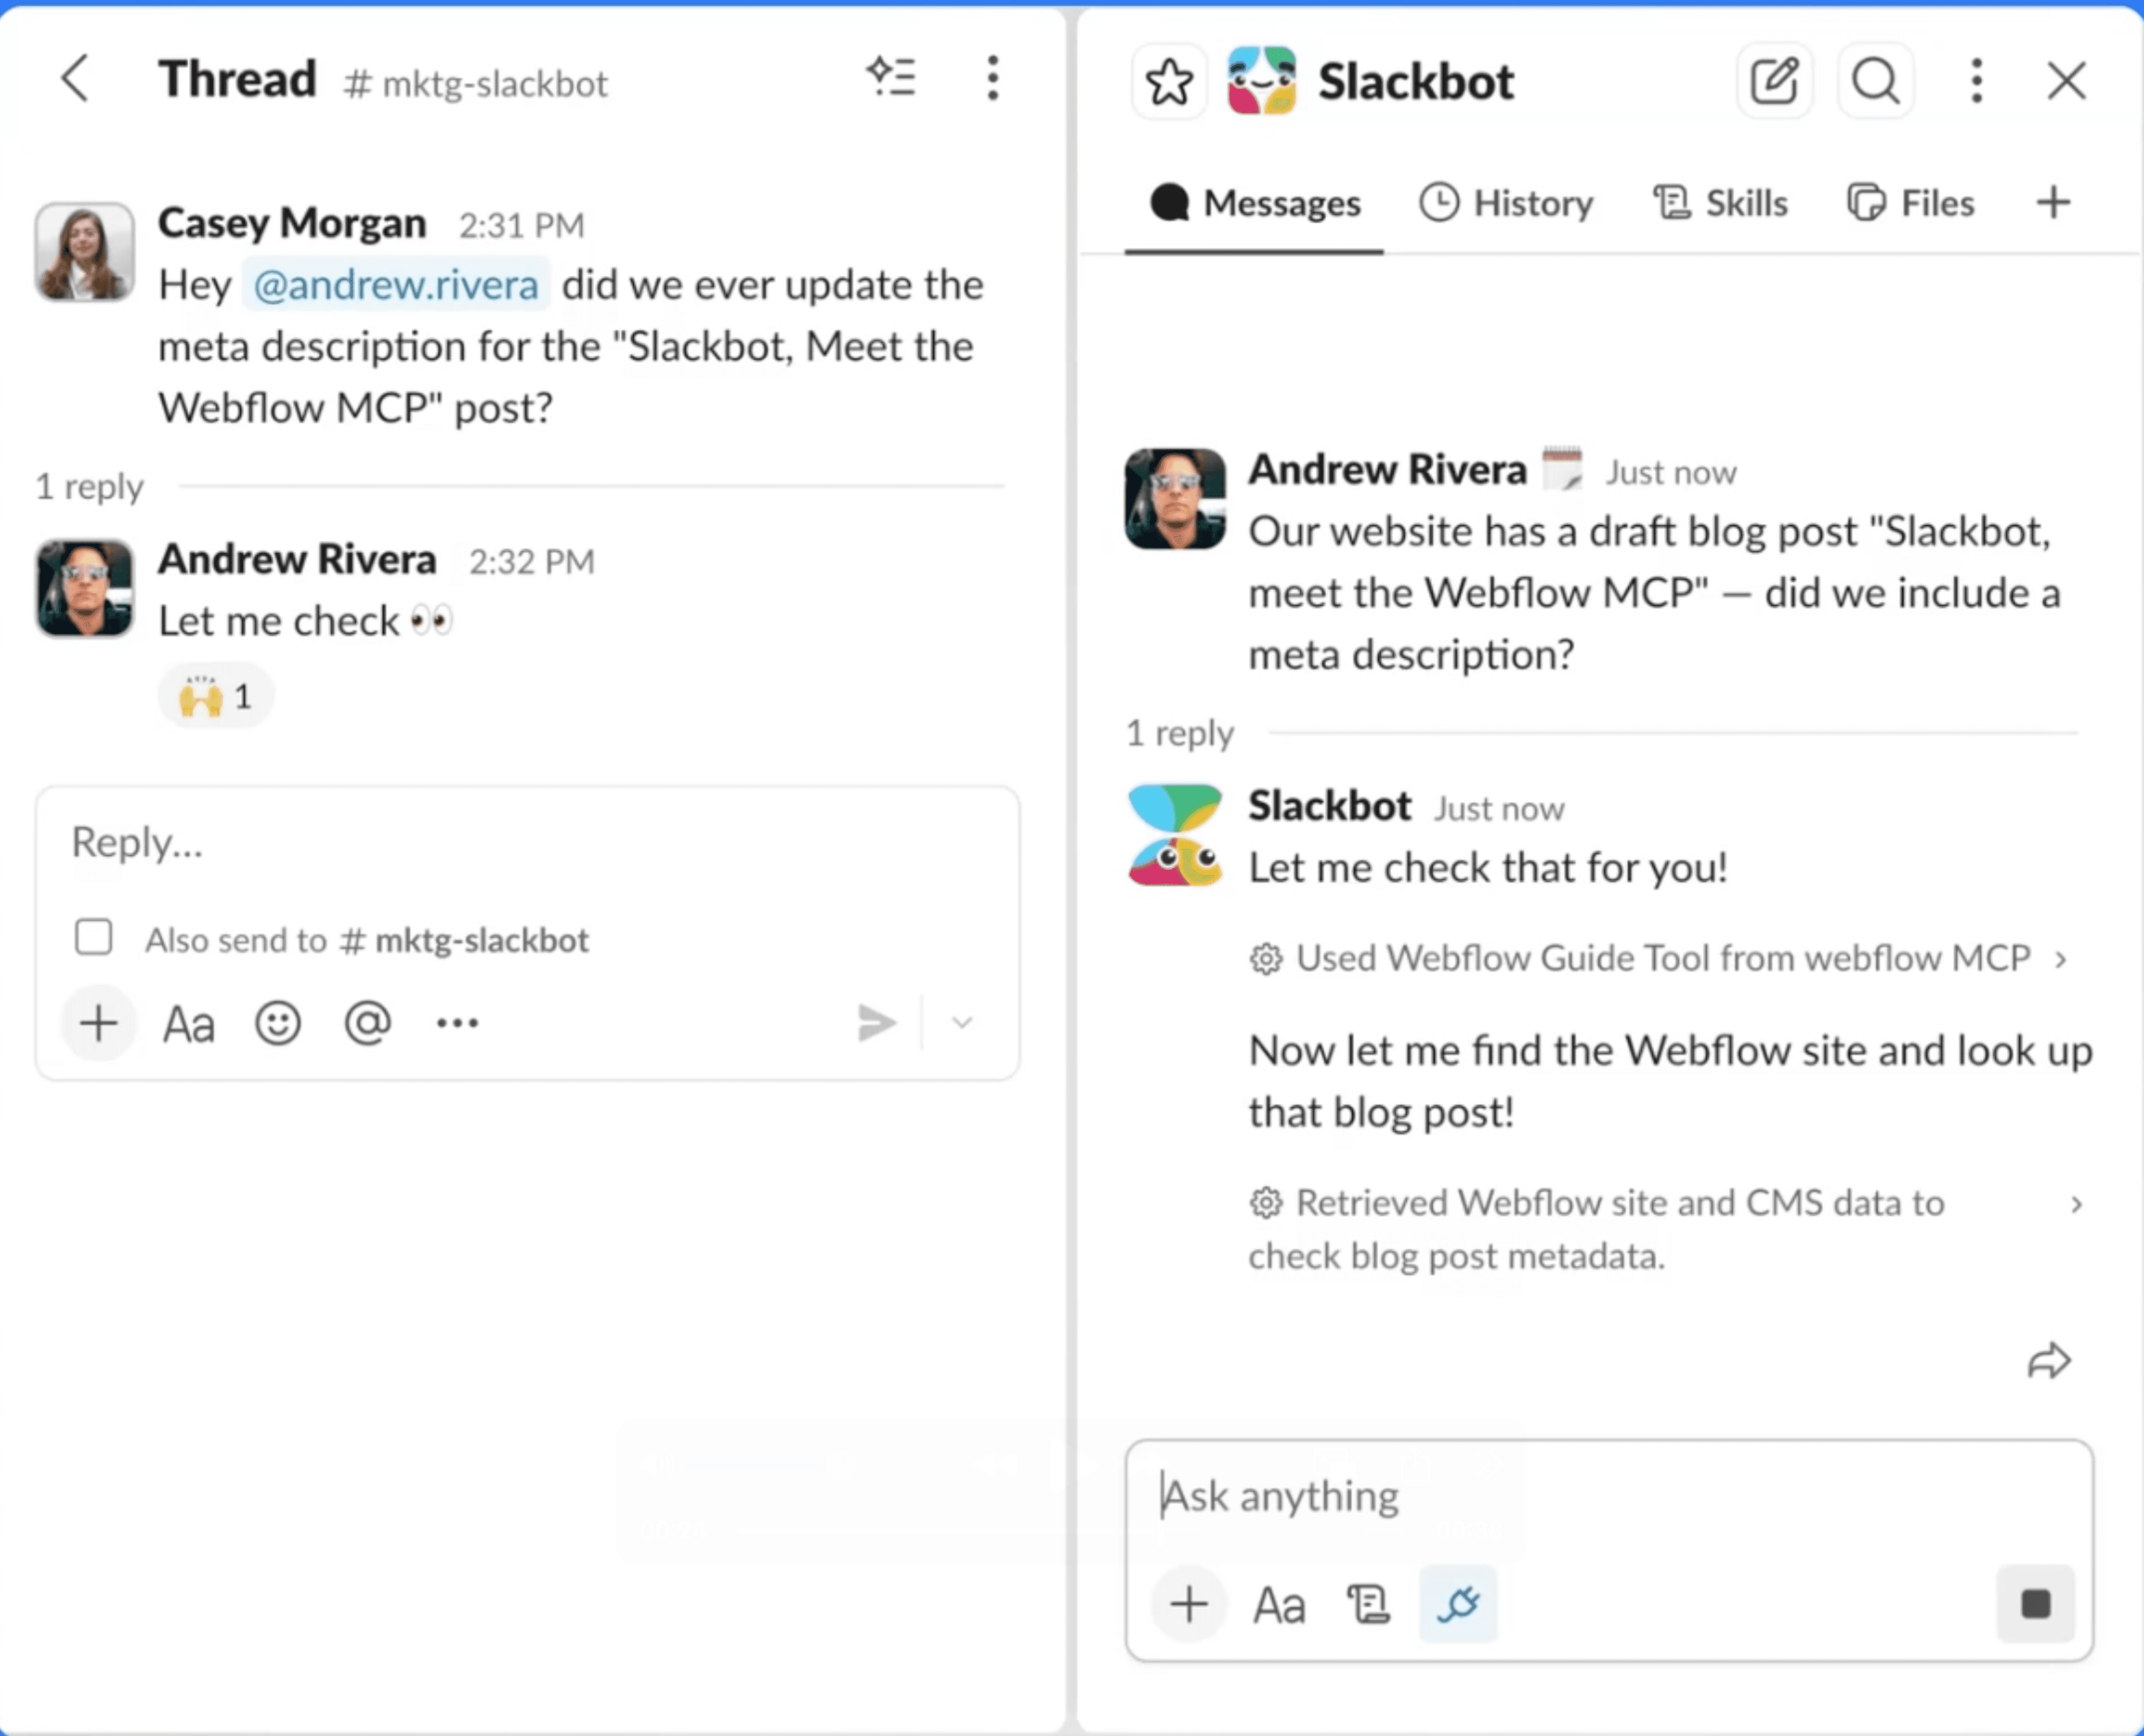The width and height of the screenshot is (2144, 1736).
Task: Start a new message with compose icon
Action: 1774,81
